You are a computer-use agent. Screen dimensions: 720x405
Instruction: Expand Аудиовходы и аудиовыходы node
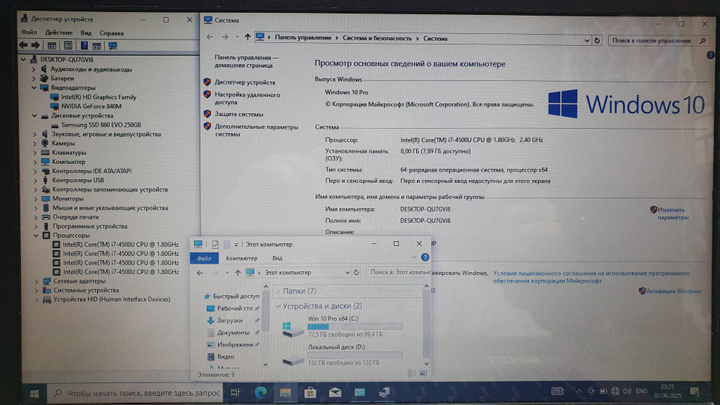pyautogui.click(x=34, y=69)
